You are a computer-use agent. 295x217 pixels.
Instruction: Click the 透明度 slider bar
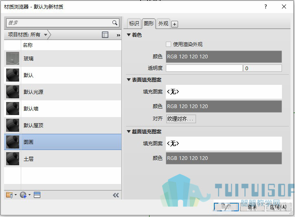tap(204, 68)
